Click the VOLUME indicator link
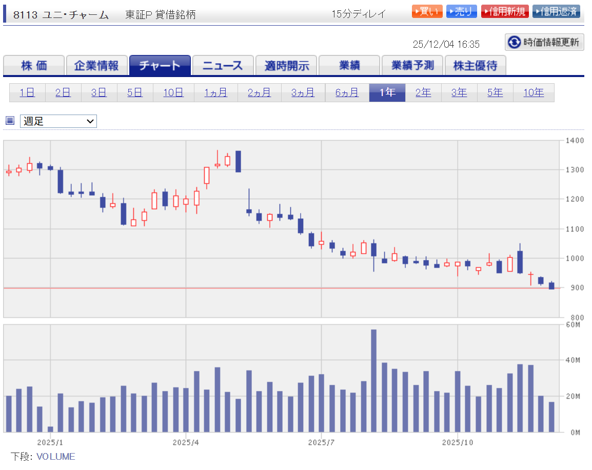592x470 pixels. pos(55,457)
